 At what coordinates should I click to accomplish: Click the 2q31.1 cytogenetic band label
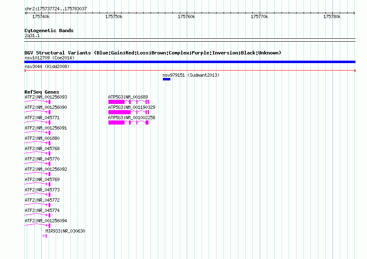(x=32, y=35)
